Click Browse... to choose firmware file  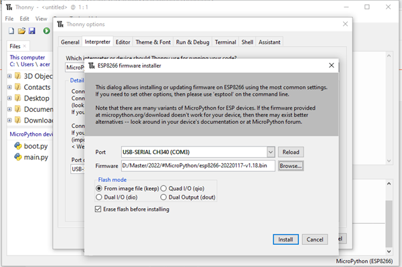(291, 166)
